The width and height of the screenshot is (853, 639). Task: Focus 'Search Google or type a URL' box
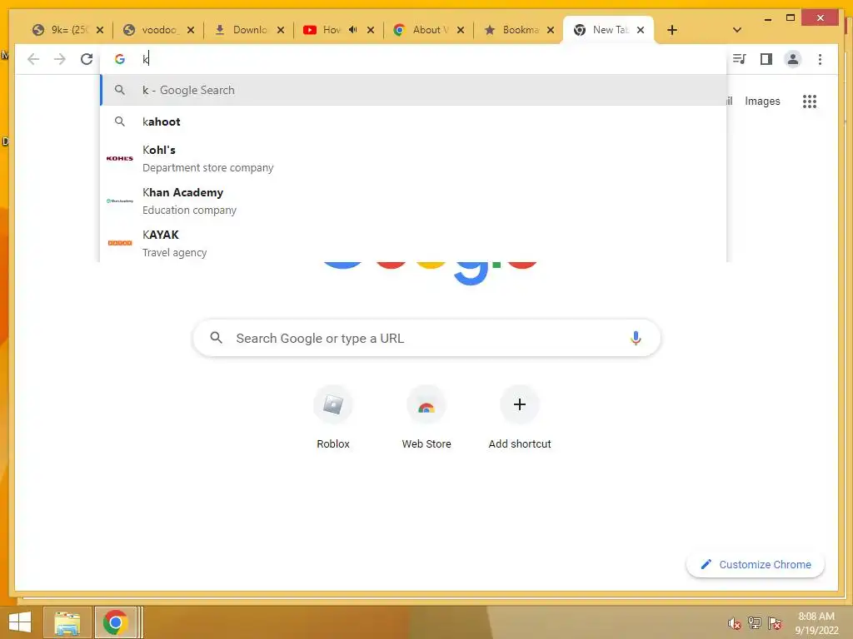pyautogui.click(x=426, y=338)
